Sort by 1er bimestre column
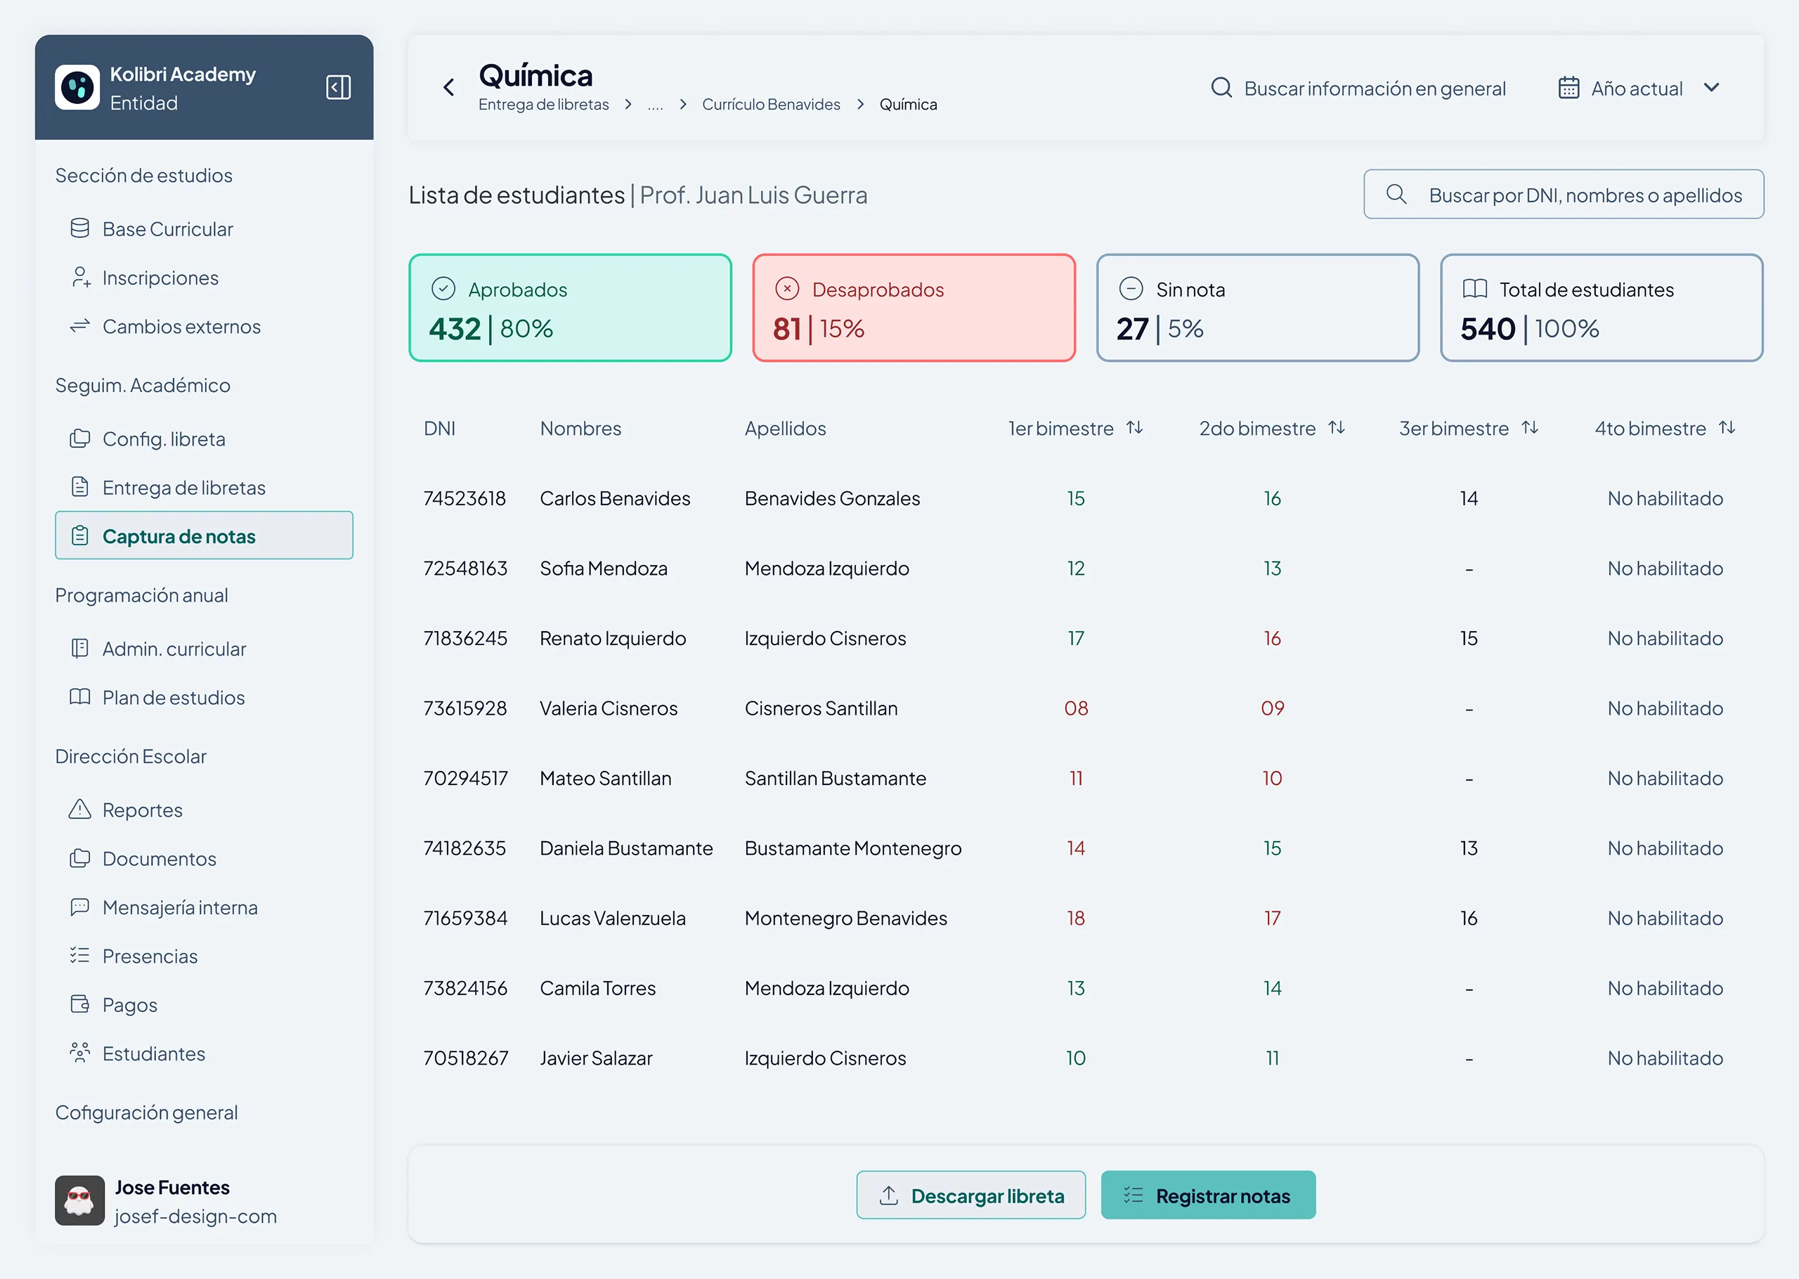1799x1279 pixels. click(x=1134, y=428)
